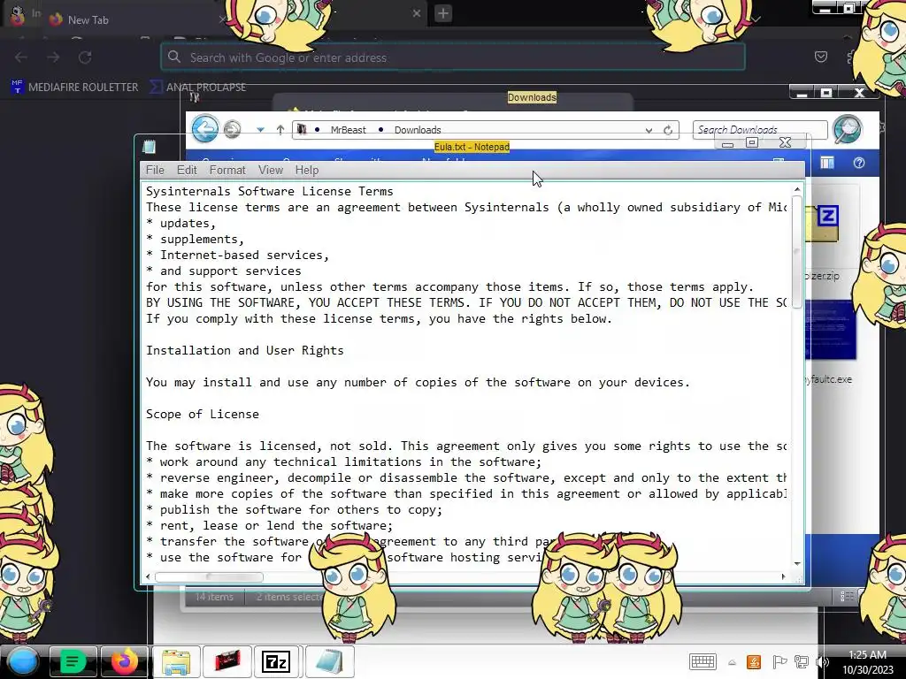Click the Java tray icon
The width and height of the screenshot is (906, 679).
point(754,661)
